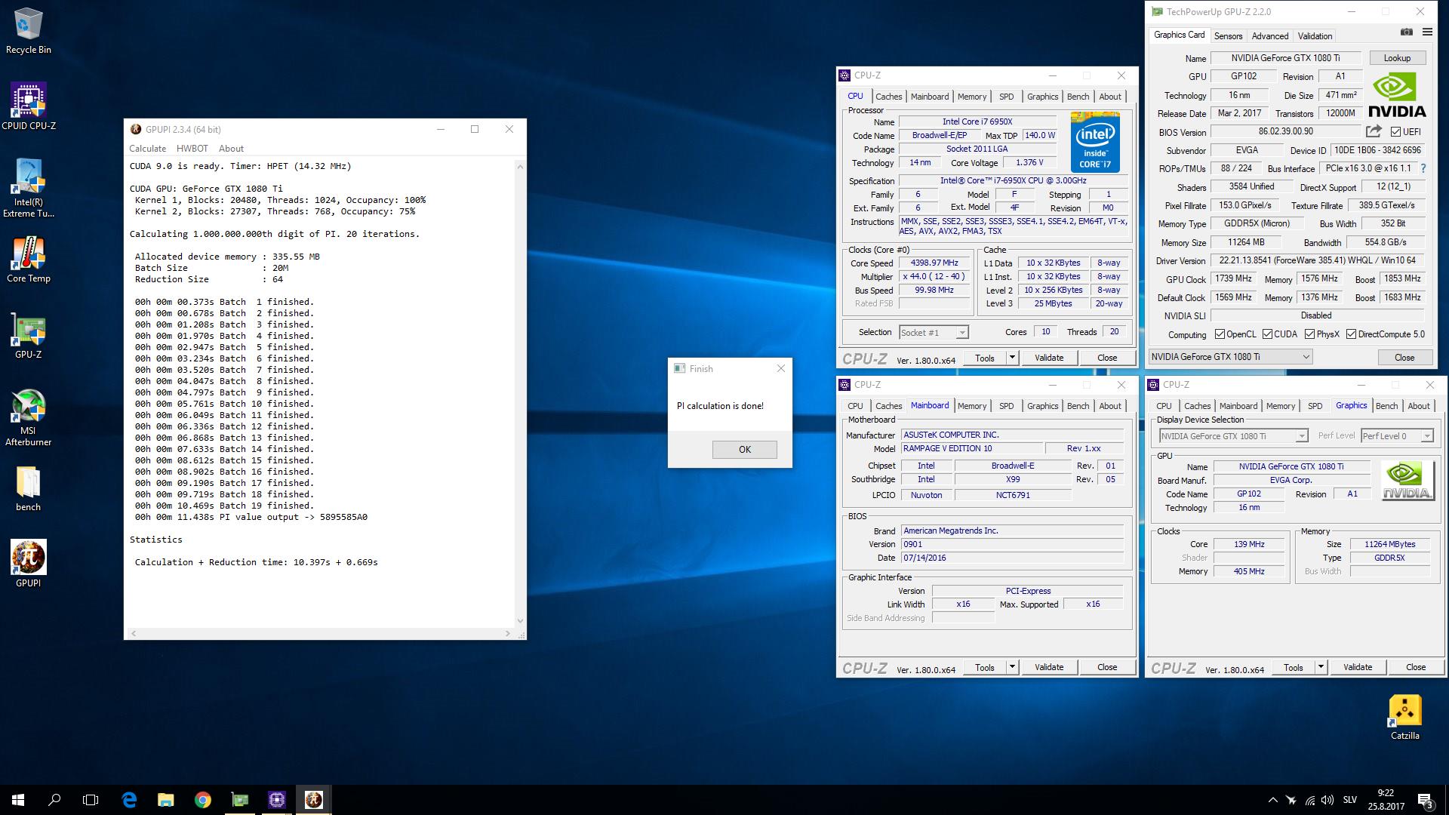1449x815 pixels.
Task: Open GPU-Z desktop shortcut
Action: 29,336
